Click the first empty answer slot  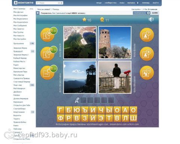(83, 100)
